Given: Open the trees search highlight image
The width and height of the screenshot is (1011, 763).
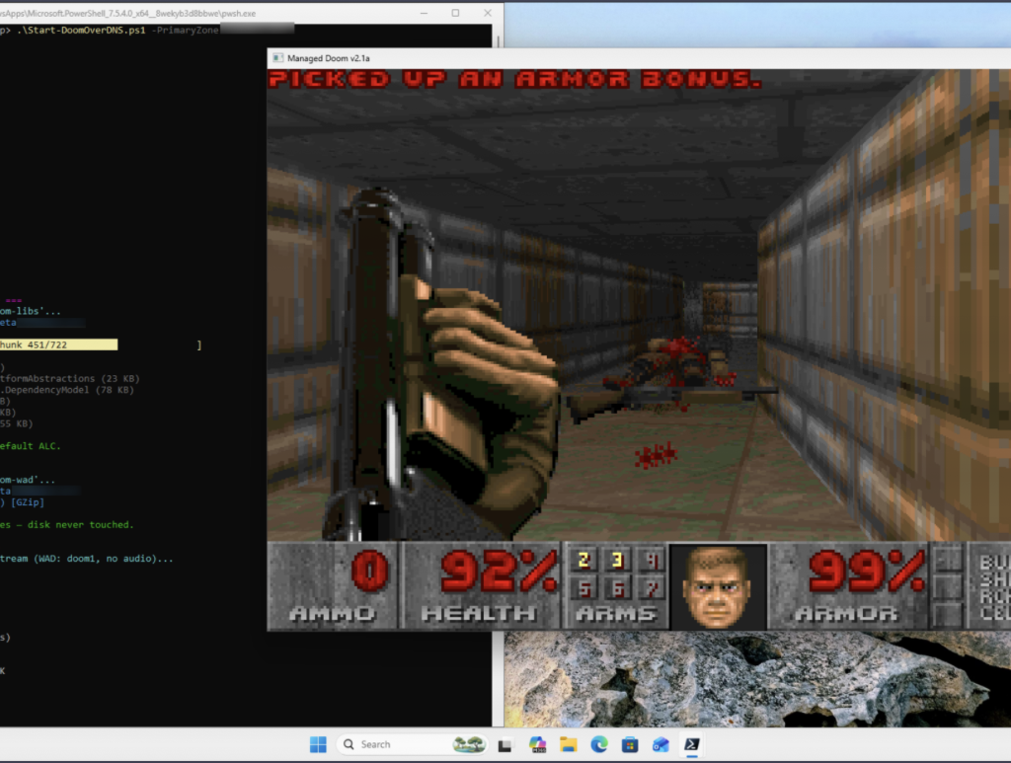Looking at the screenshot, I should point(468,744).
